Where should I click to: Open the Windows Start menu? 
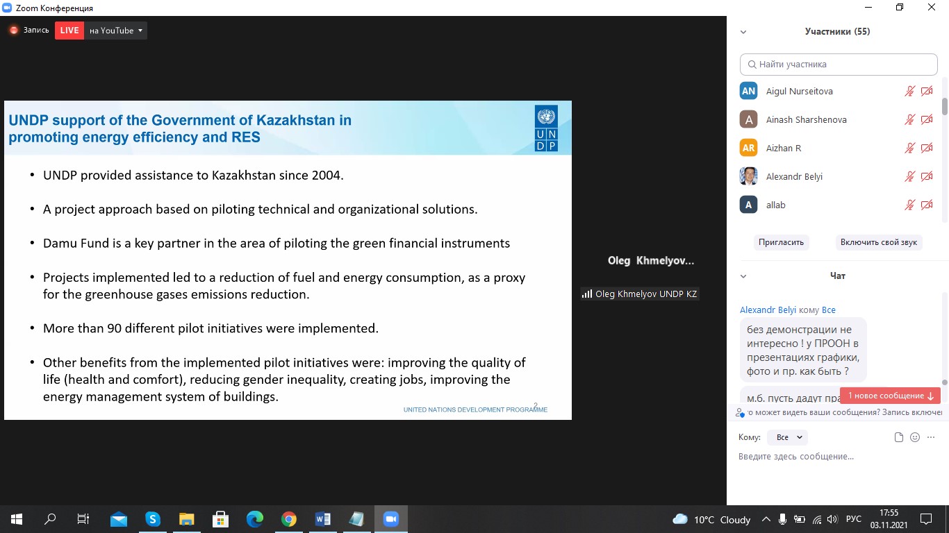17,519
